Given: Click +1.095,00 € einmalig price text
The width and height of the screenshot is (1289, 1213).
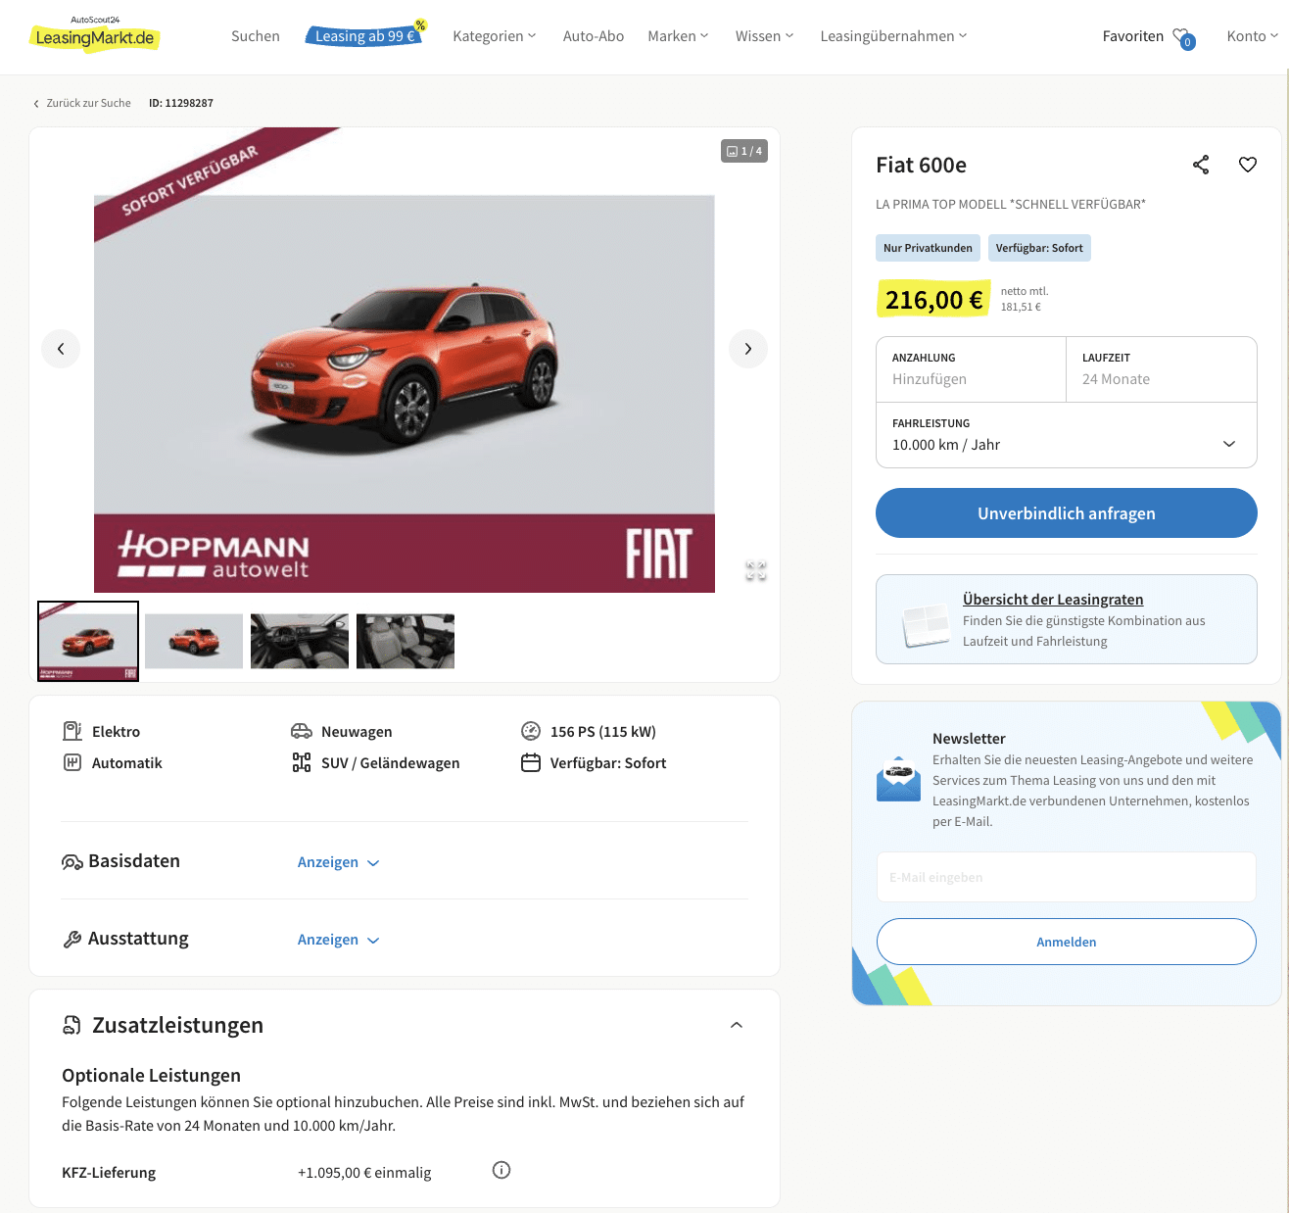Looking at the screenshot, I should 364,1173.
